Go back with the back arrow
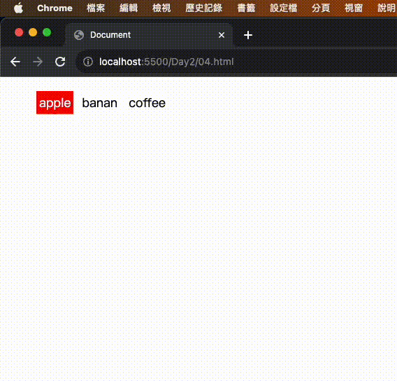Viewport: 397px width, 381px height. [x=15, y=62]
